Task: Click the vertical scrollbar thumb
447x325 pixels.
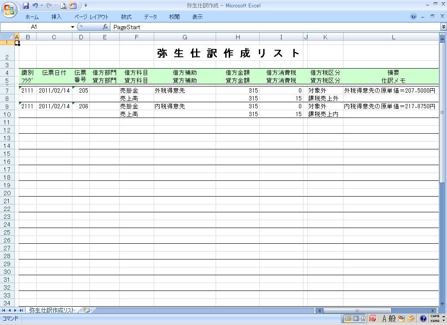Action: (x=442, y=112)
